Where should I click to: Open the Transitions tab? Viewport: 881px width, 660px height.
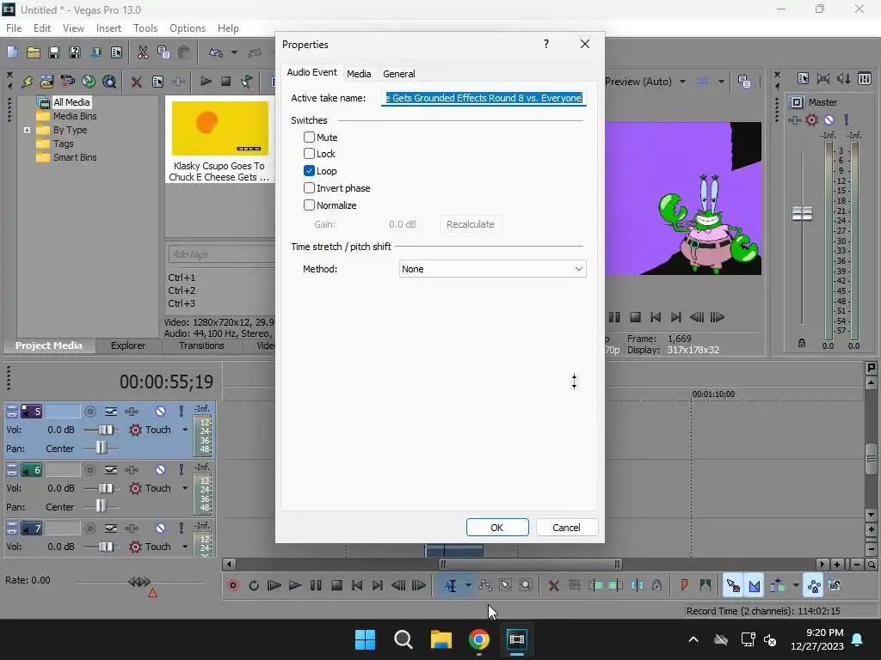(201, 345)
